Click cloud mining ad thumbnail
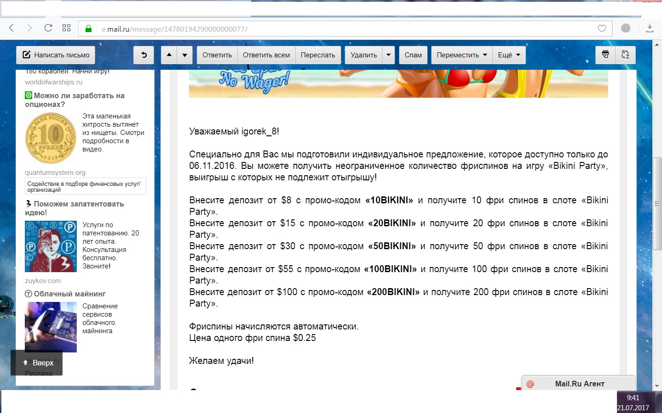The width and height of the screenshot is (662, 413). [51, 327]
